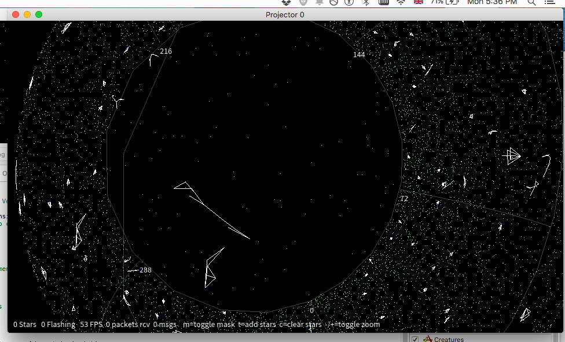
Task: Click the clock showing Mon 5:36 PM
Action: pyautogui.click(x=491, y=2)
